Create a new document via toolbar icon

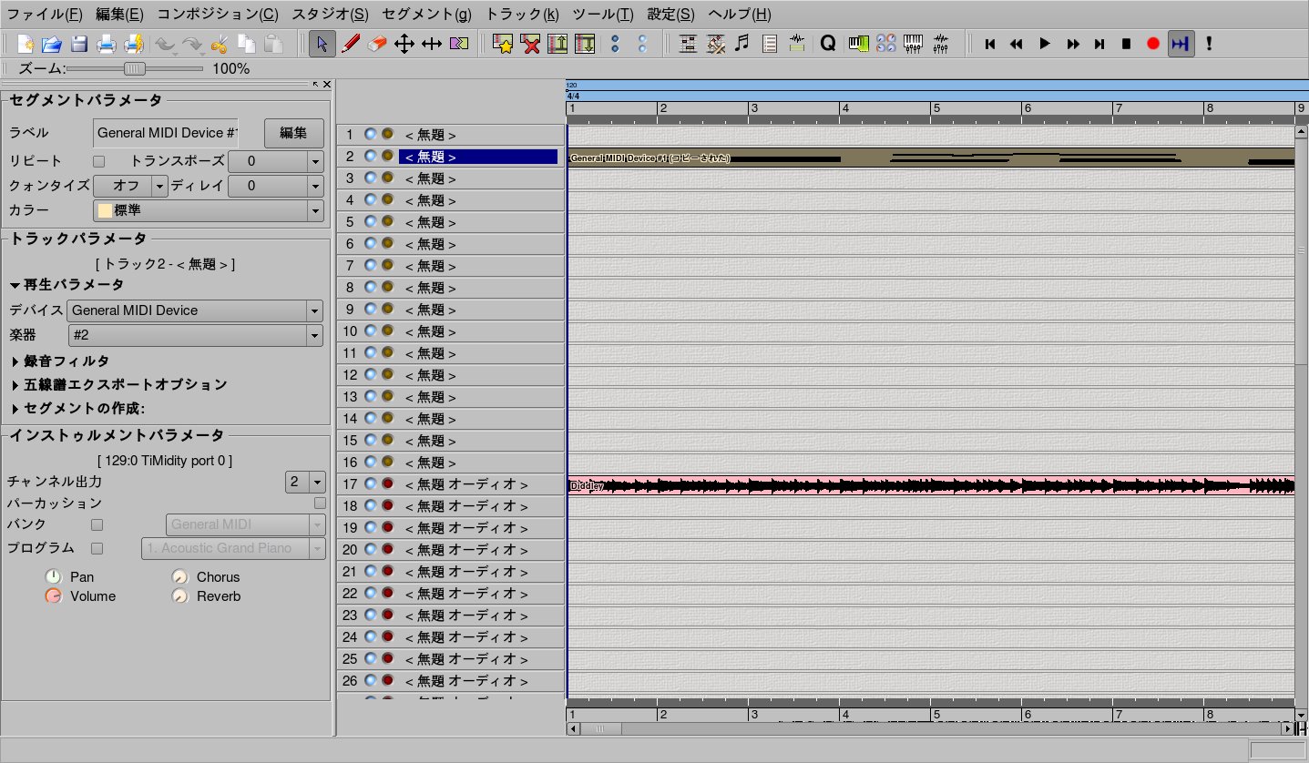(x=25, y=43)
